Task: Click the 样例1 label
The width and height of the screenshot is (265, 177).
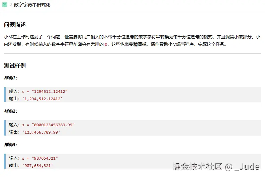Action: 11,78
